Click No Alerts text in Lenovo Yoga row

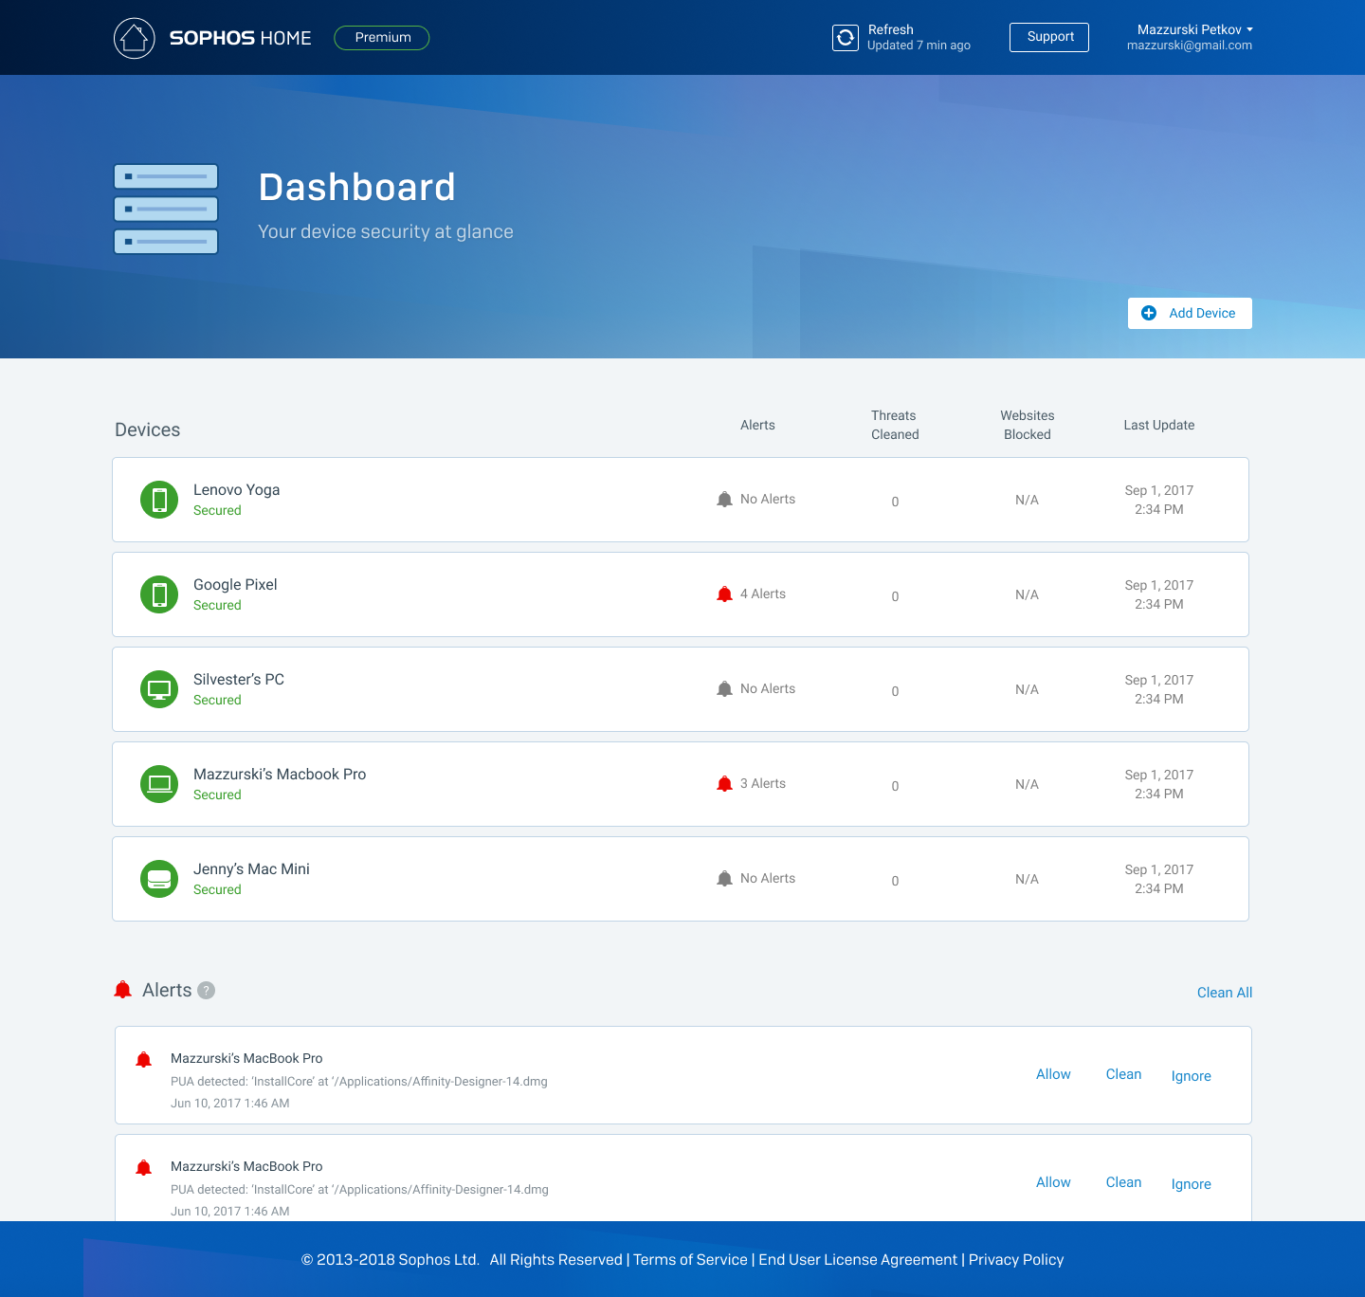(x=768, y=500)
